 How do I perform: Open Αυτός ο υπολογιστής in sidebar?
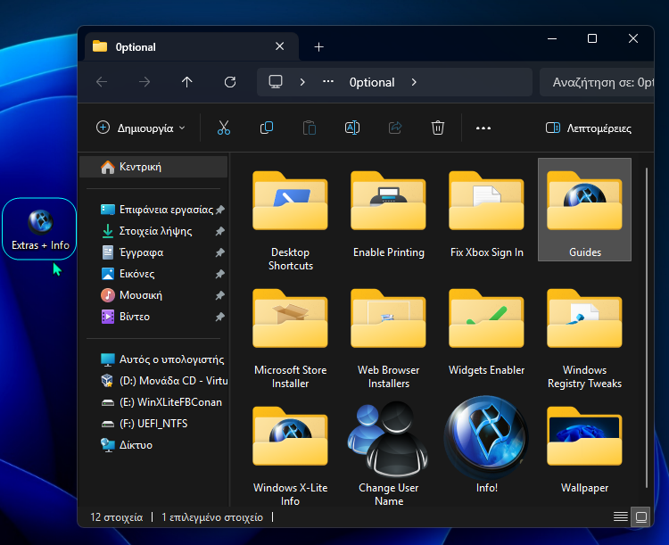point(153,359)
